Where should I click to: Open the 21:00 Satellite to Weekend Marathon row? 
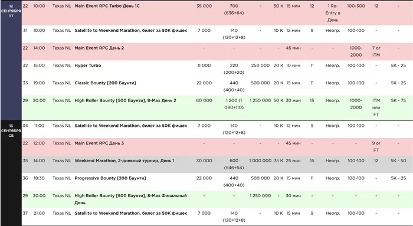217,217
